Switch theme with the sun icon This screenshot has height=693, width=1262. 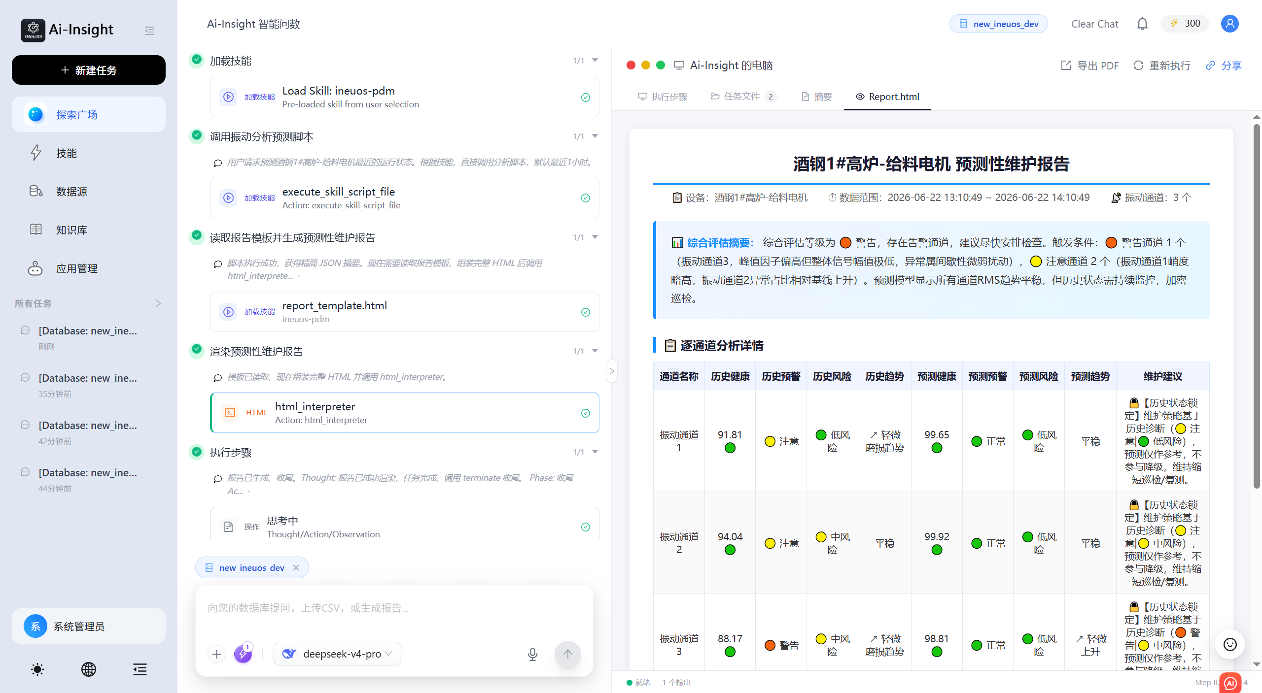pyautogui.click(x=37, y=669)
